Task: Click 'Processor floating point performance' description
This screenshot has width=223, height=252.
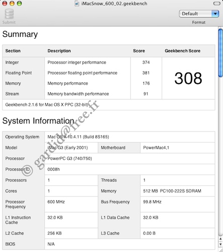Action: point(83,73)
